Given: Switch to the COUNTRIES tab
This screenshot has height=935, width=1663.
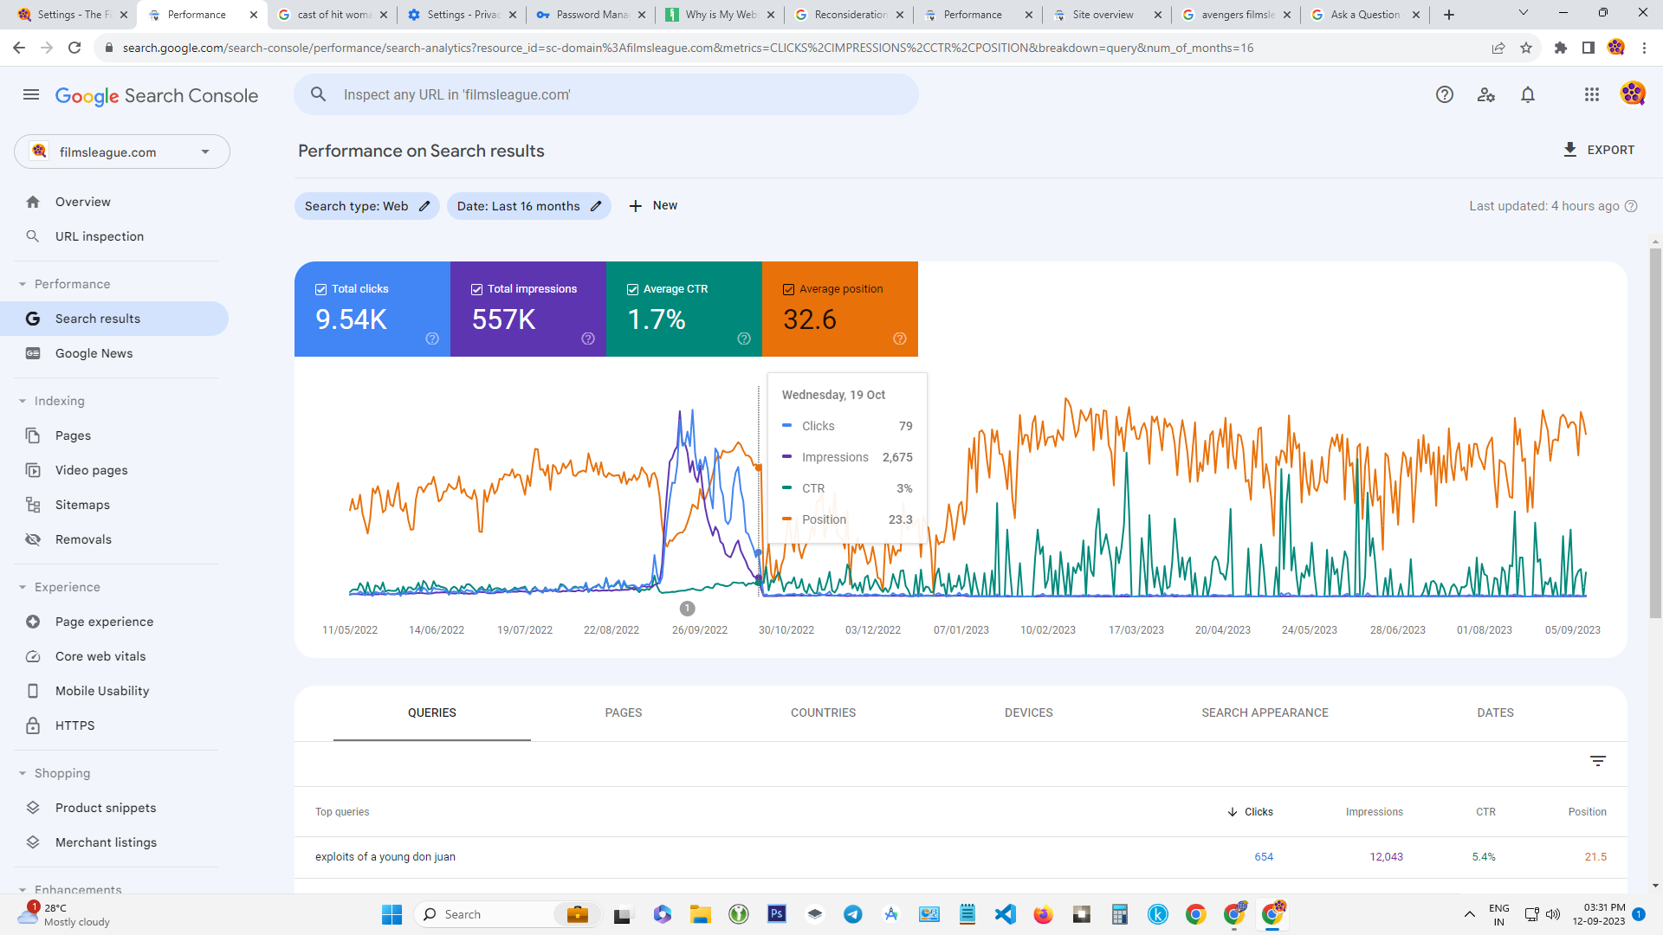Looking at the screenshot, I should [x=823, y=713].
